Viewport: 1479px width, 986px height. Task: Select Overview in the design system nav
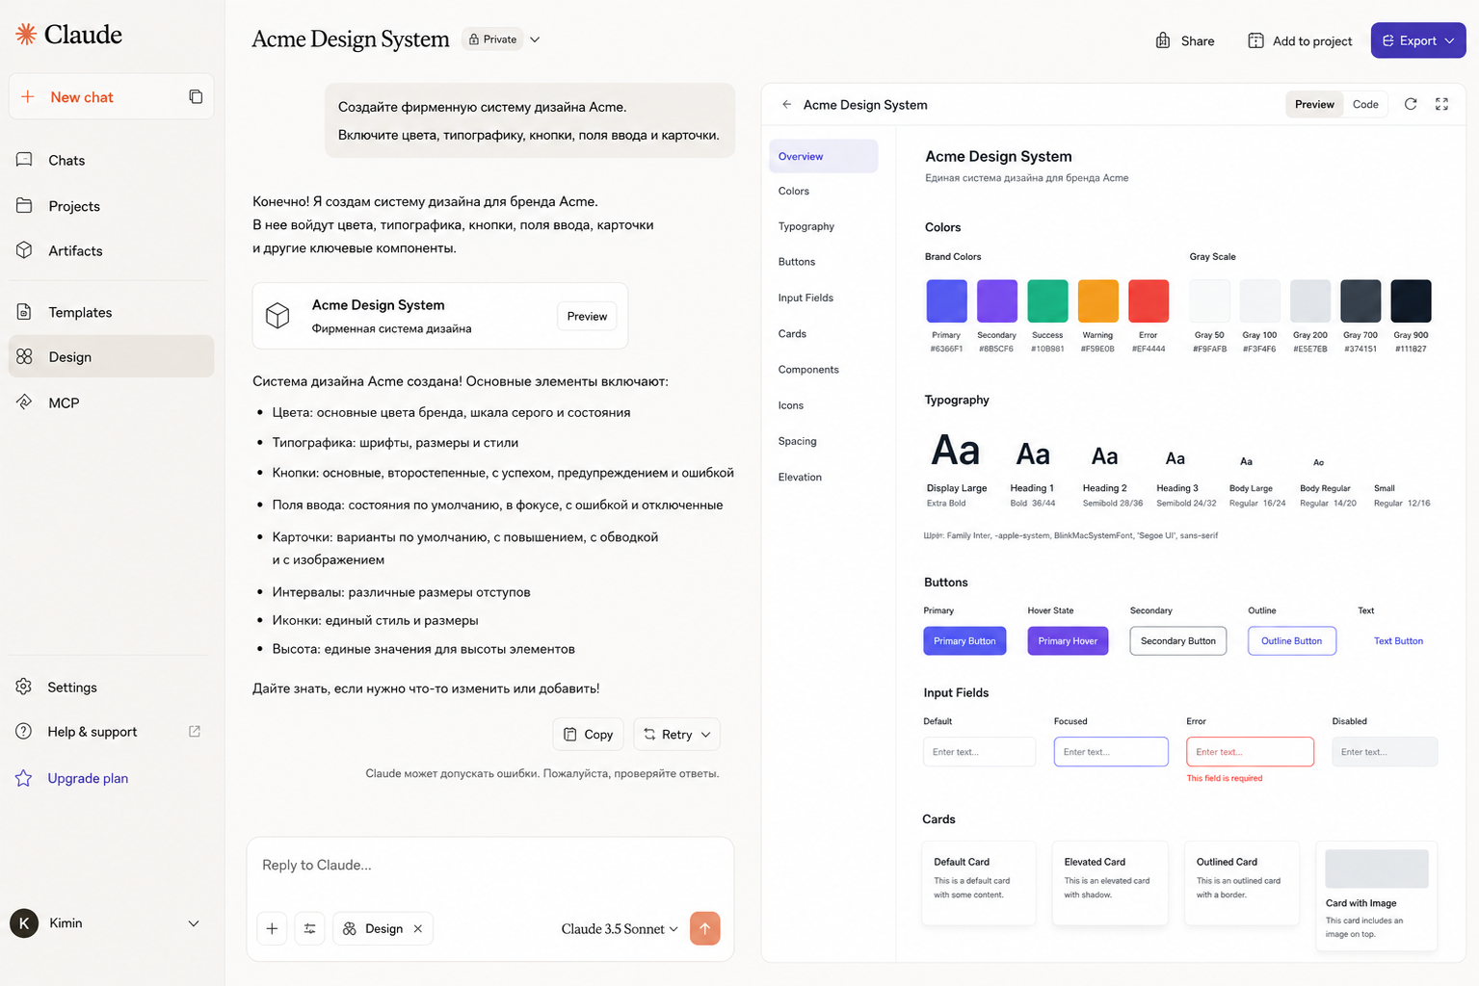coord(823,156)
